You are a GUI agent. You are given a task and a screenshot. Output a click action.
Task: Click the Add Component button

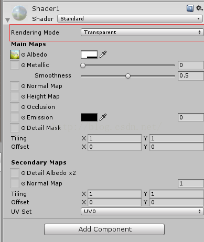click(104, 229)
